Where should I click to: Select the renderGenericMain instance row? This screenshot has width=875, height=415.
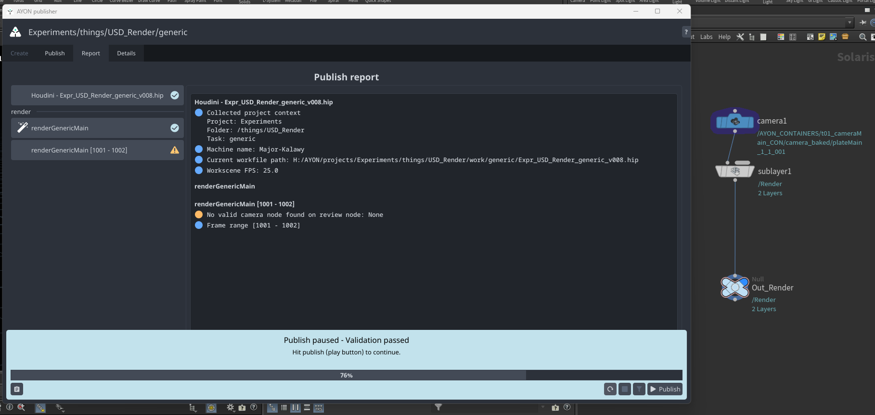click(97, 128)
